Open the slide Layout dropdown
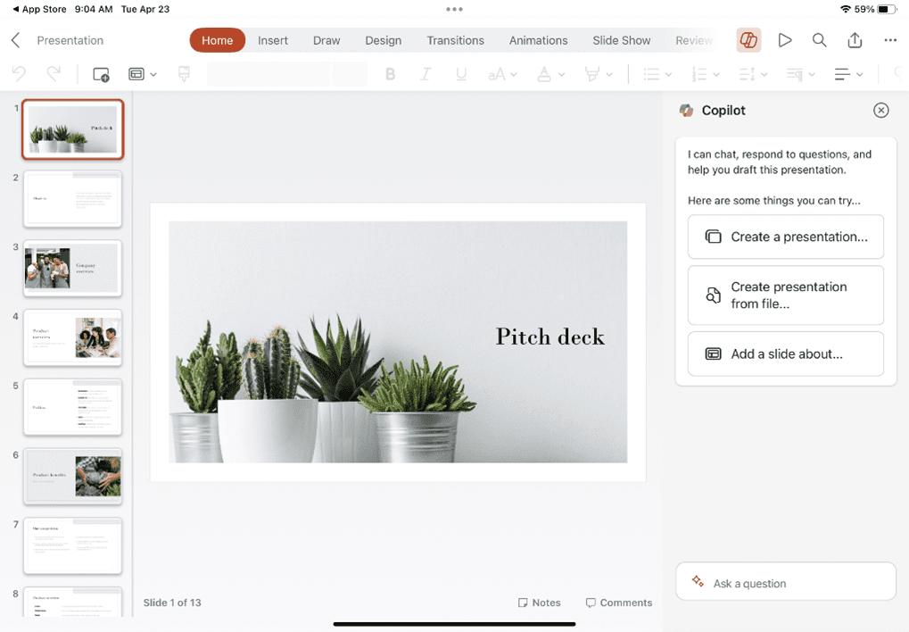The height and width of the screenshot is (632, 909). point(142,74)
